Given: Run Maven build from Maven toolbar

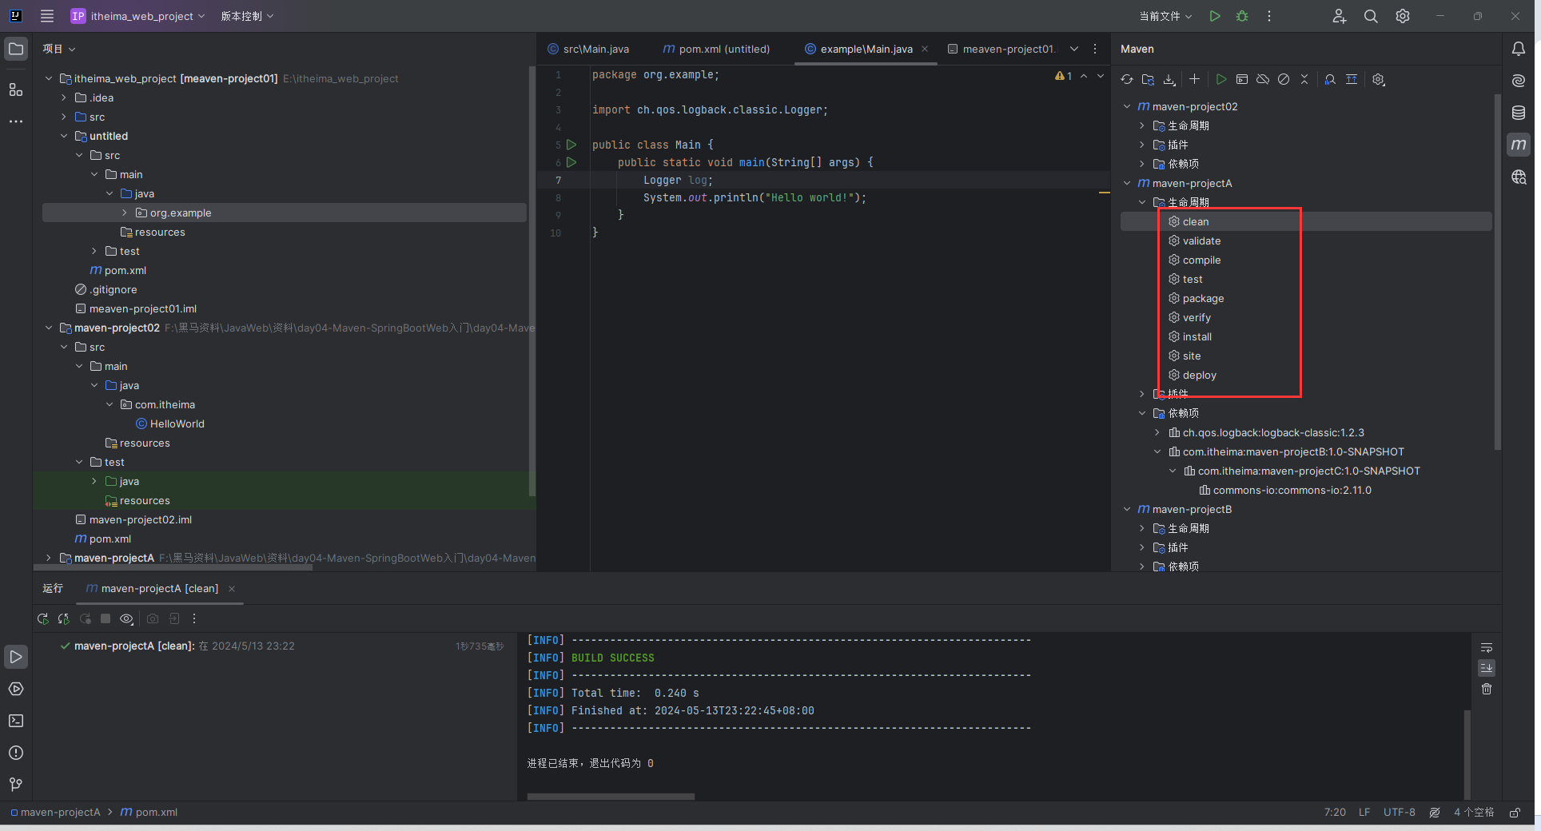Looking at the screenshot, I should coord(1221,79).
